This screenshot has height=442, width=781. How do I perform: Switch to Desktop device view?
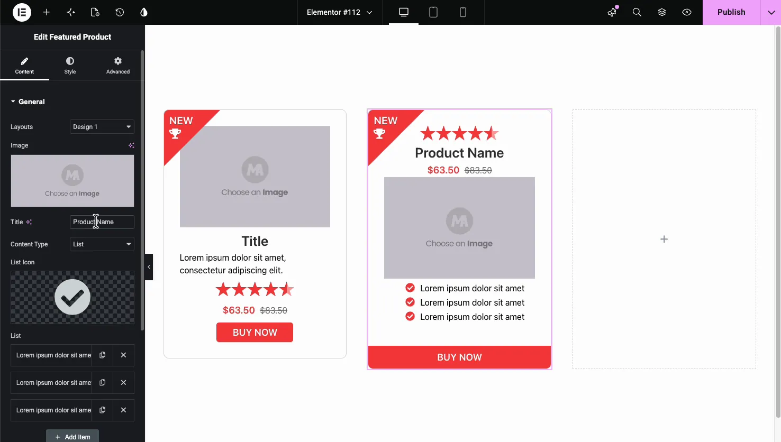point(404,12)
